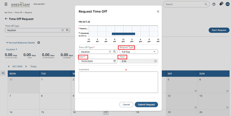Image resolution: width=231 pixels, height=116 pixels.
Task: Open the Request Type Full Day dropdown
Action: tap(139, 52)
